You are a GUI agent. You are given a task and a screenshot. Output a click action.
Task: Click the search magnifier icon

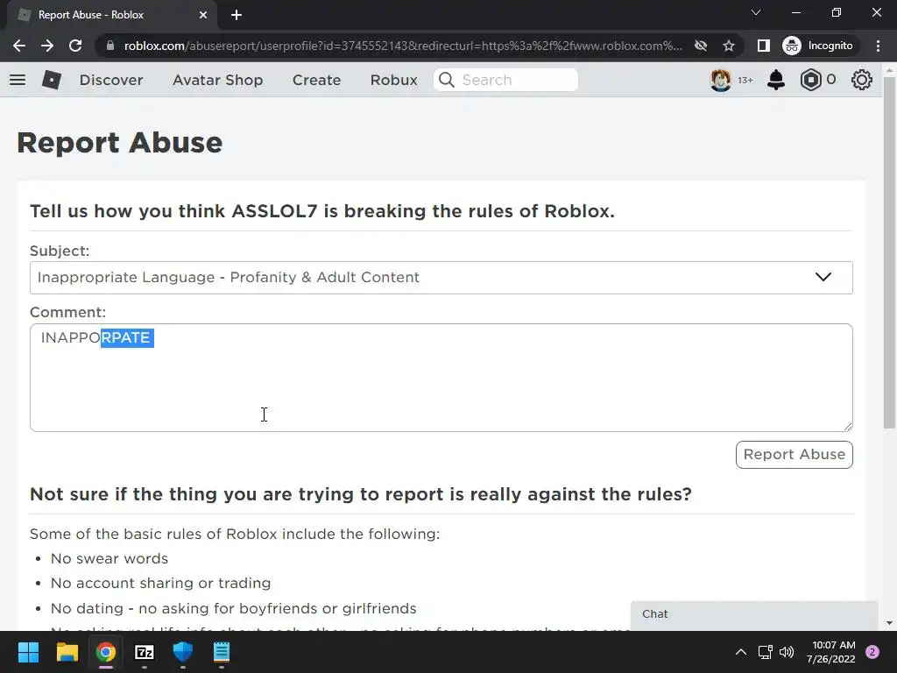tap(446, 80)
